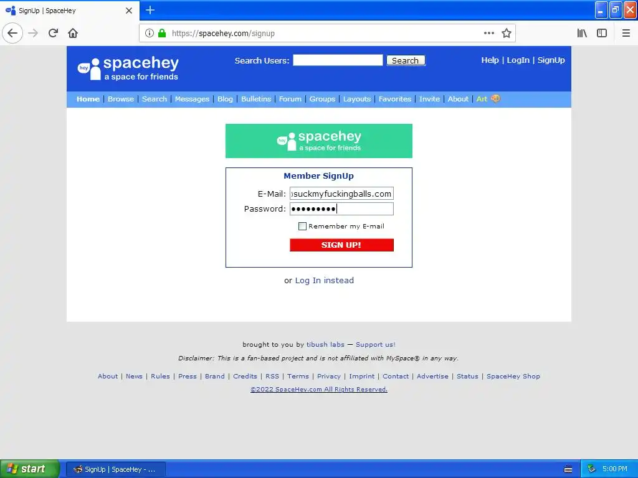Open Blog in the navigation bar
The image size is (638, 478).
[225, 99]
